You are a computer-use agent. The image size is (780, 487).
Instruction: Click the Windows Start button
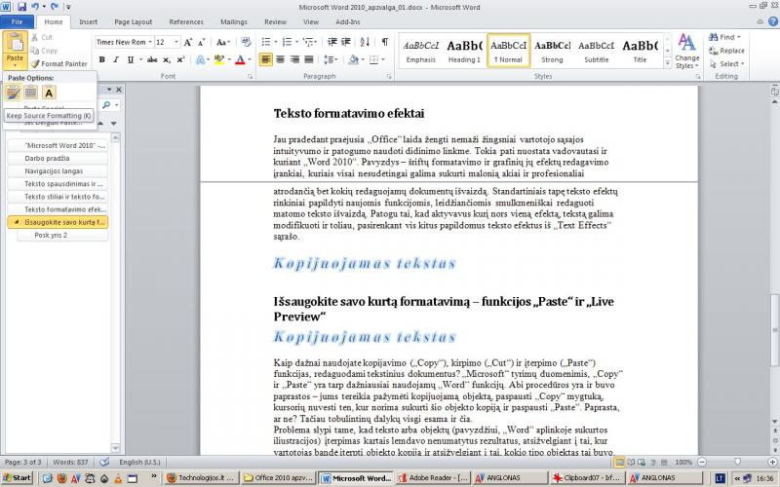17,478
